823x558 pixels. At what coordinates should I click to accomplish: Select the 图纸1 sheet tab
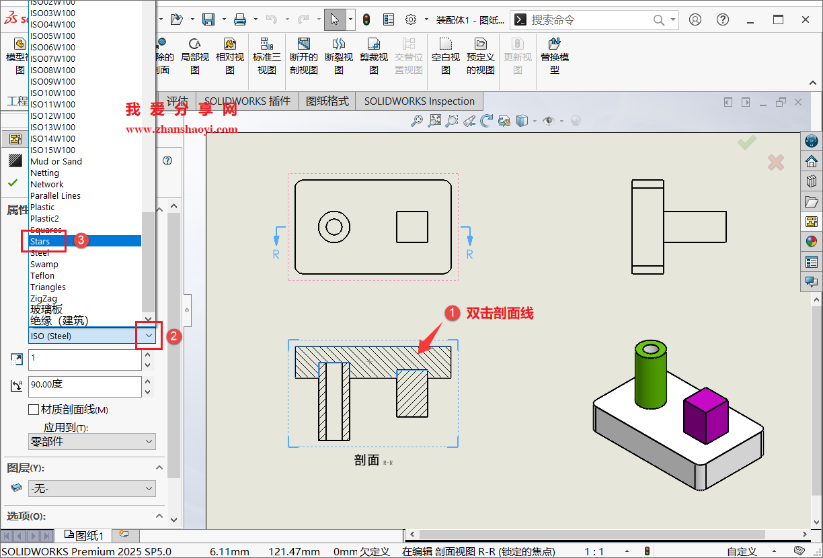(84, 535)
